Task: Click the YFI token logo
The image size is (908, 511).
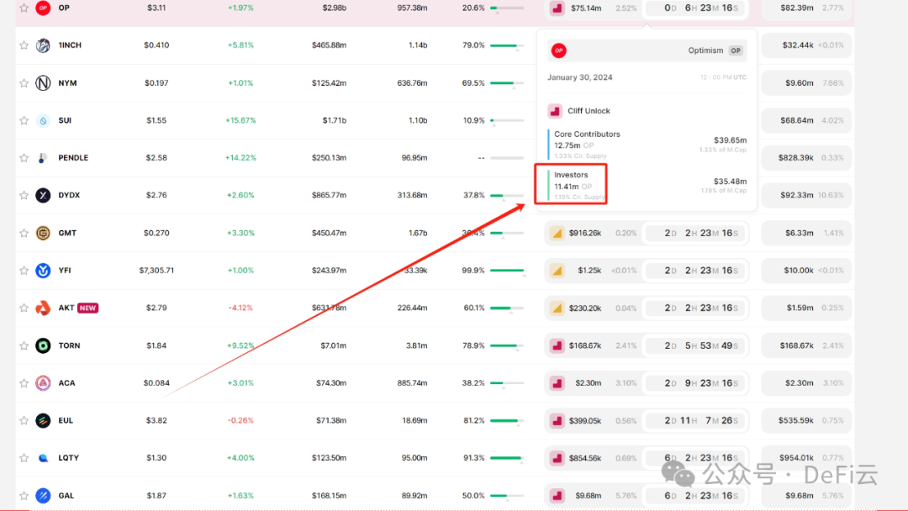Action: 43,271
